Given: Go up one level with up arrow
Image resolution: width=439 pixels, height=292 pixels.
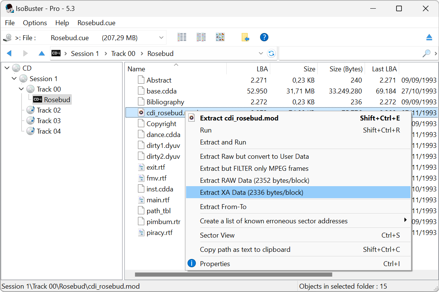Looking at the screenshot, I should (x=42, y=53).
